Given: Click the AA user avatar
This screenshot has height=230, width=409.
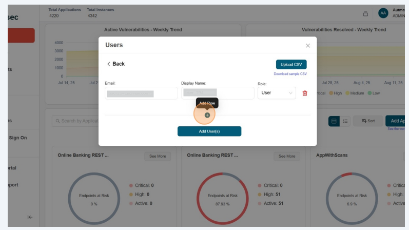Looking at the screenshot, I should (x=383, y=13).
